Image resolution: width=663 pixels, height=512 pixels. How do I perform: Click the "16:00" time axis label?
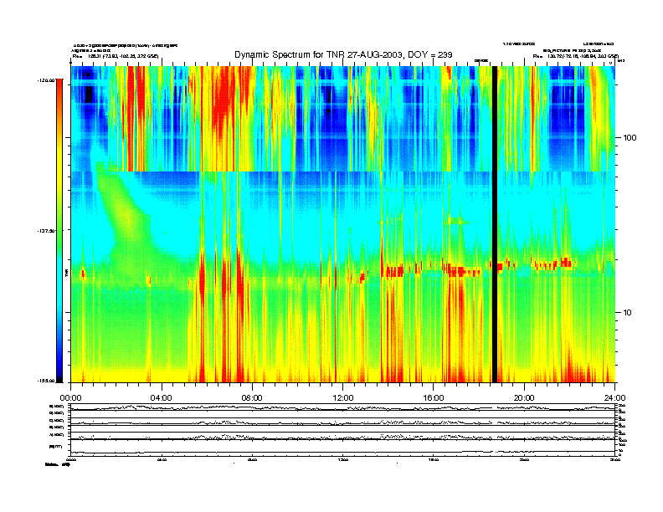click(434, 398)
